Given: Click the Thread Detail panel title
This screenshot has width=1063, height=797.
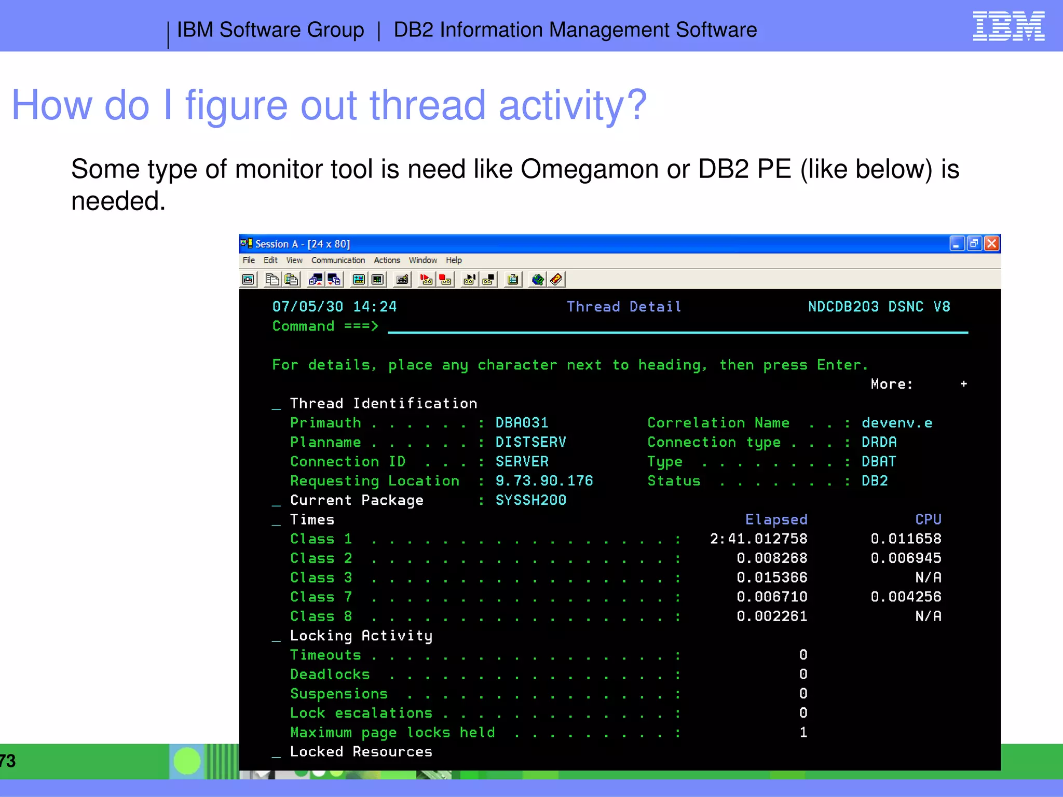Looking at the screenshot, I should tap(624, 307).
